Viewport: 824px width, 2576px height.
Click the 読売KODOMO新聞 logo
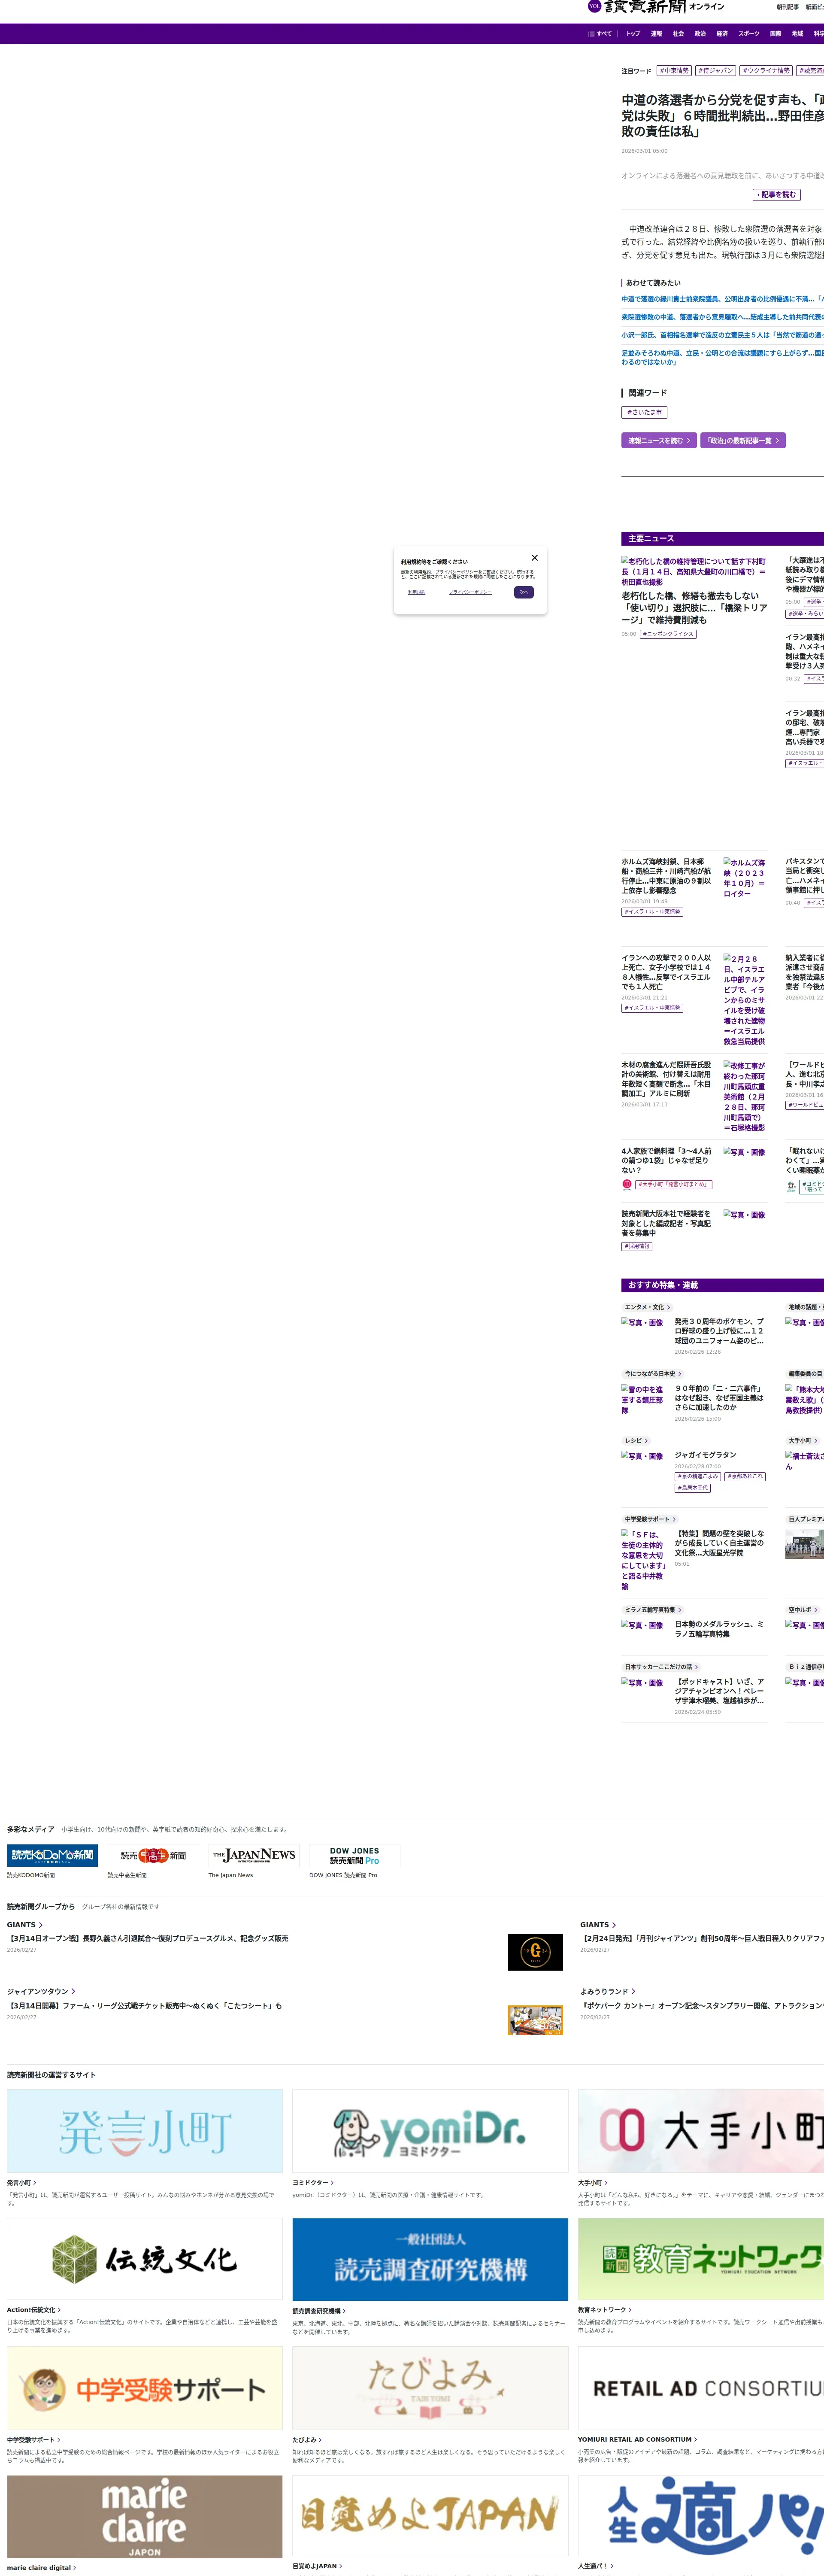click(52, 1855)
